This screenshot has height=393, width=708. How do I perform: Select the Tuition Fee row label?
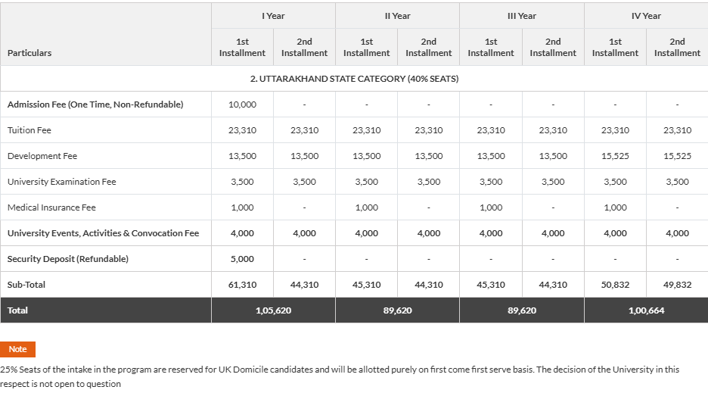click(29, 130)
